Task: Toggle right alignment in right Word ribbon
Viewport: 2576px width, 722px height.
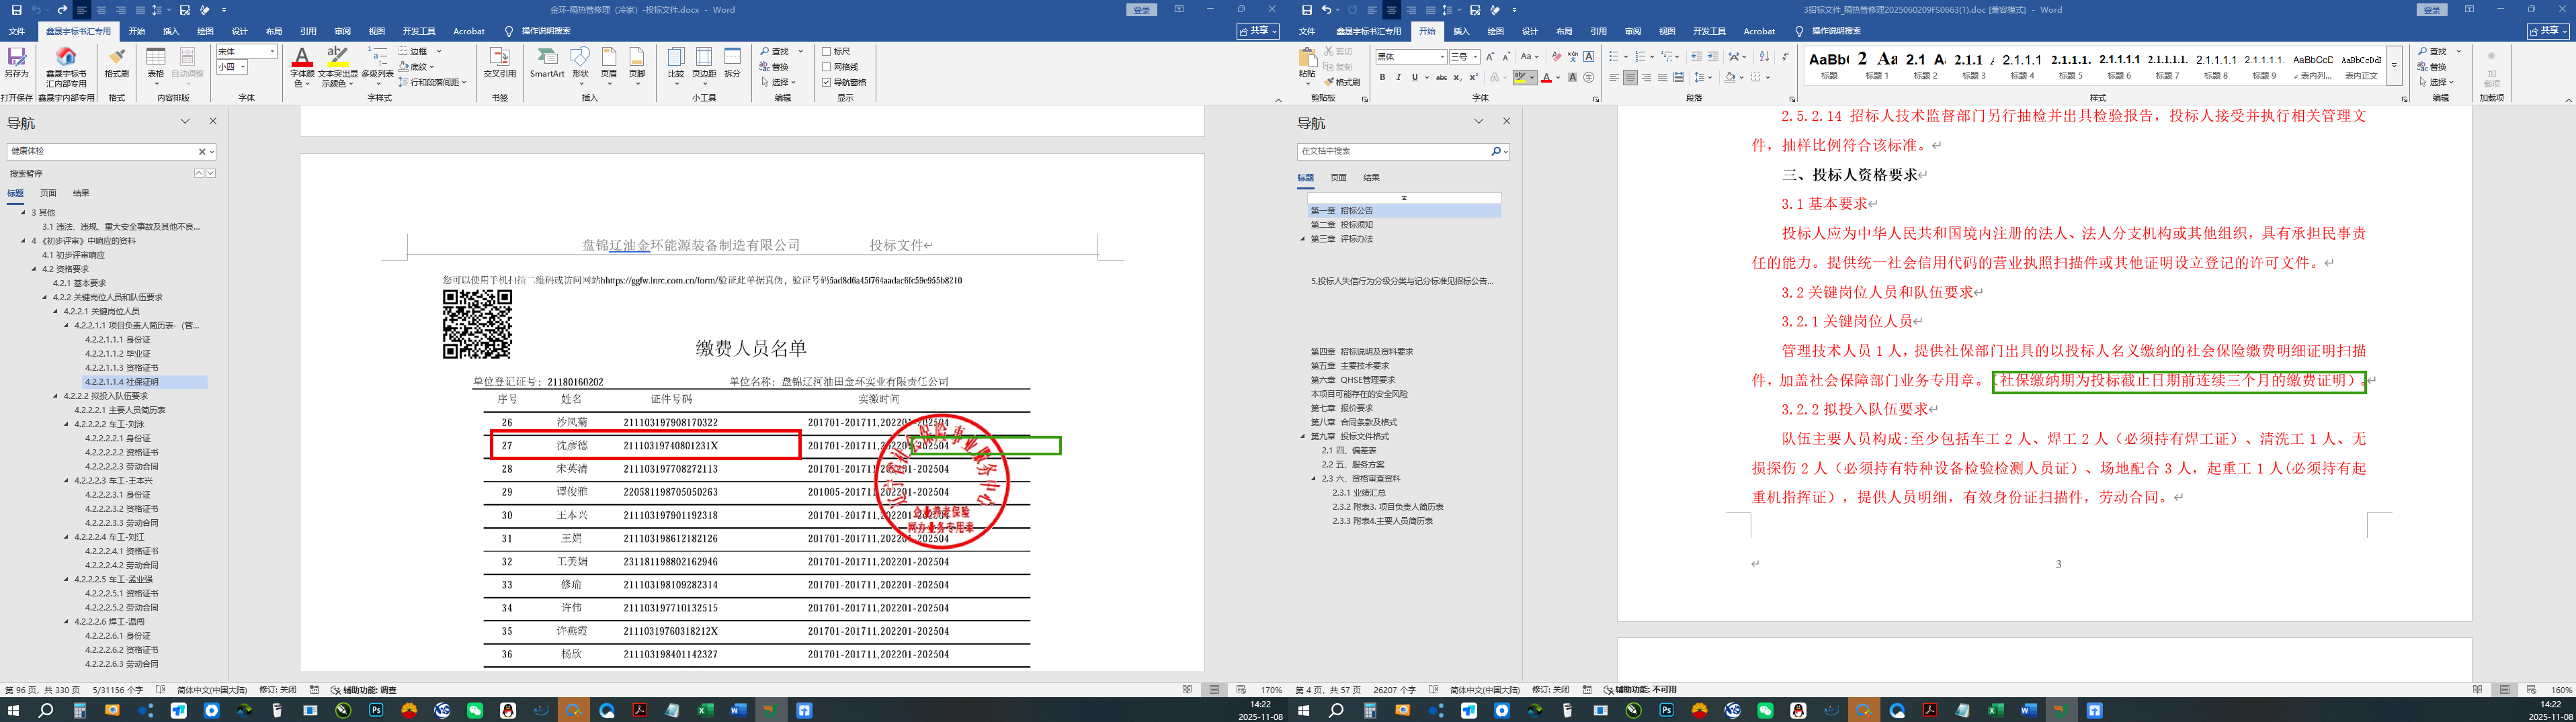Action: pos(1646,77)
